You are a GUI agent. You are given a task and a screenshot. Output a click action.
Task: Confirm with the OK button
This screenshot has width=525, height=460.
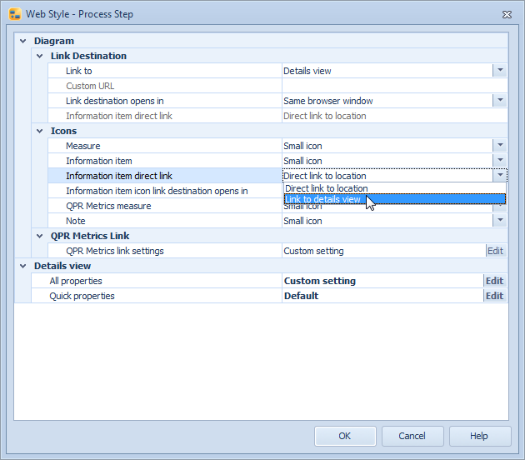[345, 436]
